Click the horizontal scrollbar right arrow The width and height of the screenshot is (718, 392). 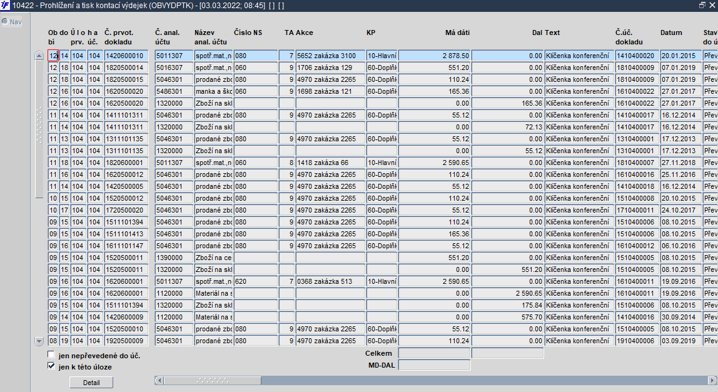[x=712, y=381]
